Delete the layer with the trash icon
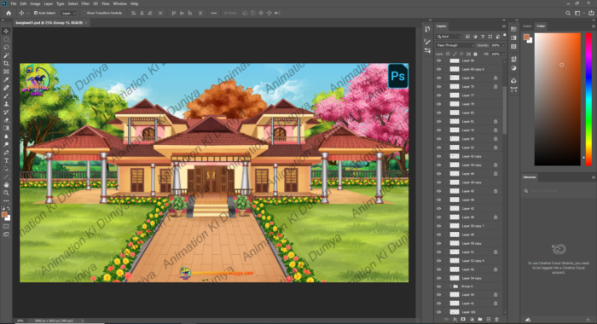The image size is (597, 324). pos(496,320)
